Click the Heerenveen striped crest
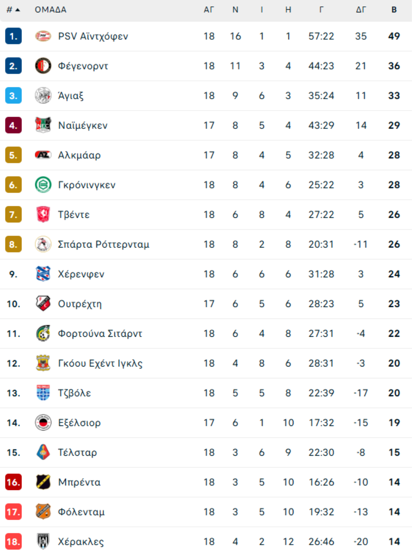Screen dimensions: 412x555 tap(43, 274)
